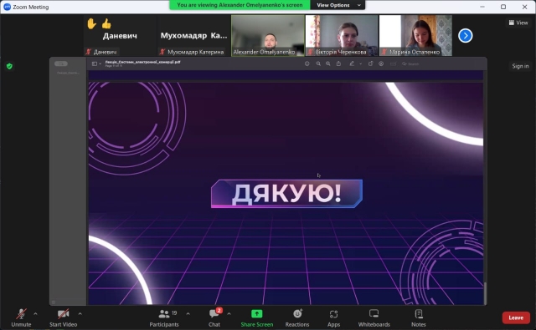Click the muted mic icon beside Вікторія Черенкова
This screenshot has width=536, height=330.
(310, 52)
